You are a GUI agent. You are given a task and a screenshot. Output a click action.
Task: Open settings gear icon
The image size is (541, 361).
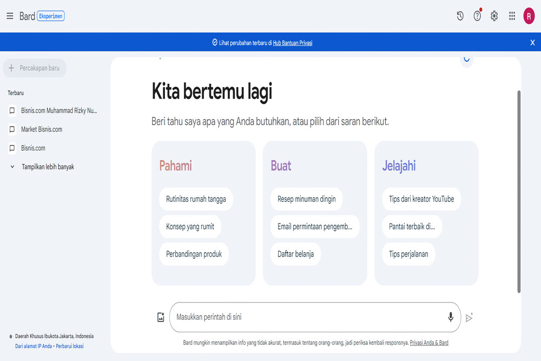point(494,16)
